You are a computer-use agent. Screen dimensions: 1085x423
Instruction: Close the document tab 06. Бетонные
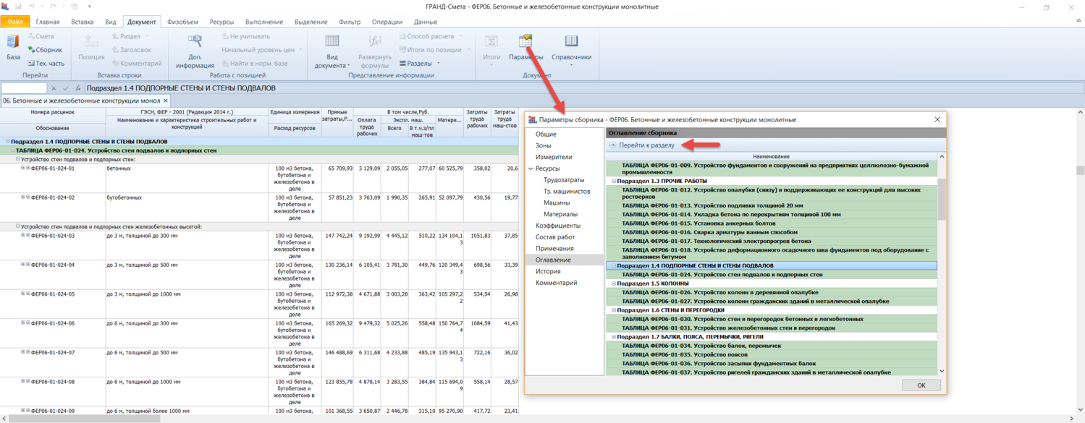point(166,101)
